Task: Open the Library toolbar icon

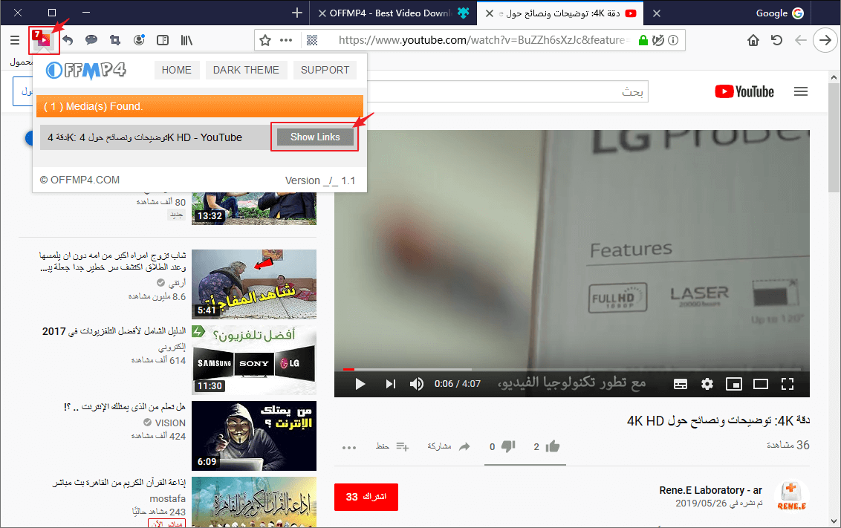Action: 186,39
